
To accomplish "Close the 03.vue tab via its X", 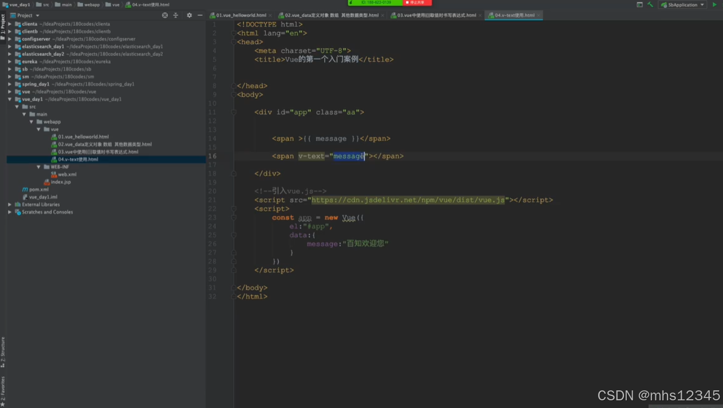I will [480, 15].
